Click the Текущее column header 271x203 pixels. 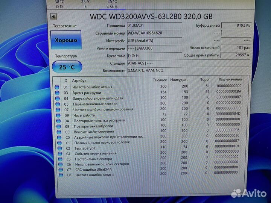(160, 80)
